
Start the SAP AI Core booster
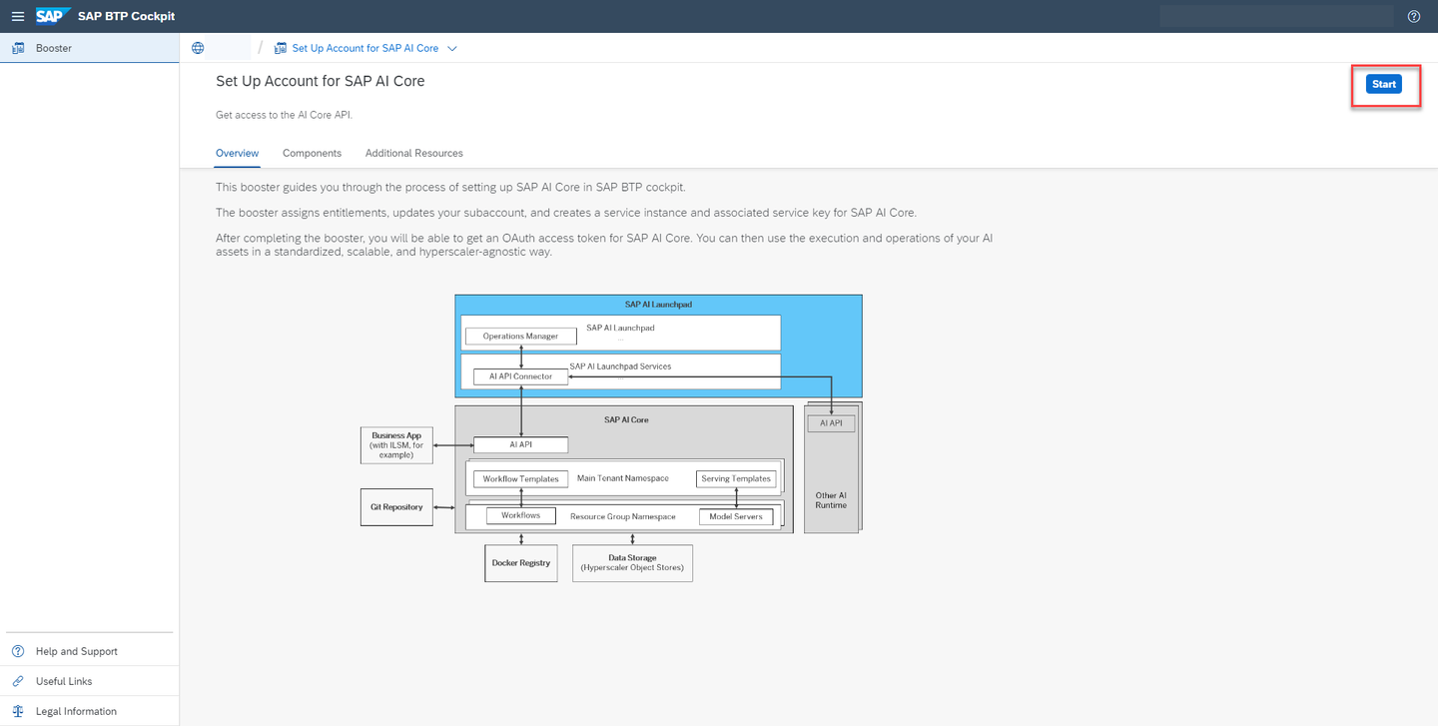(1384, 84)
